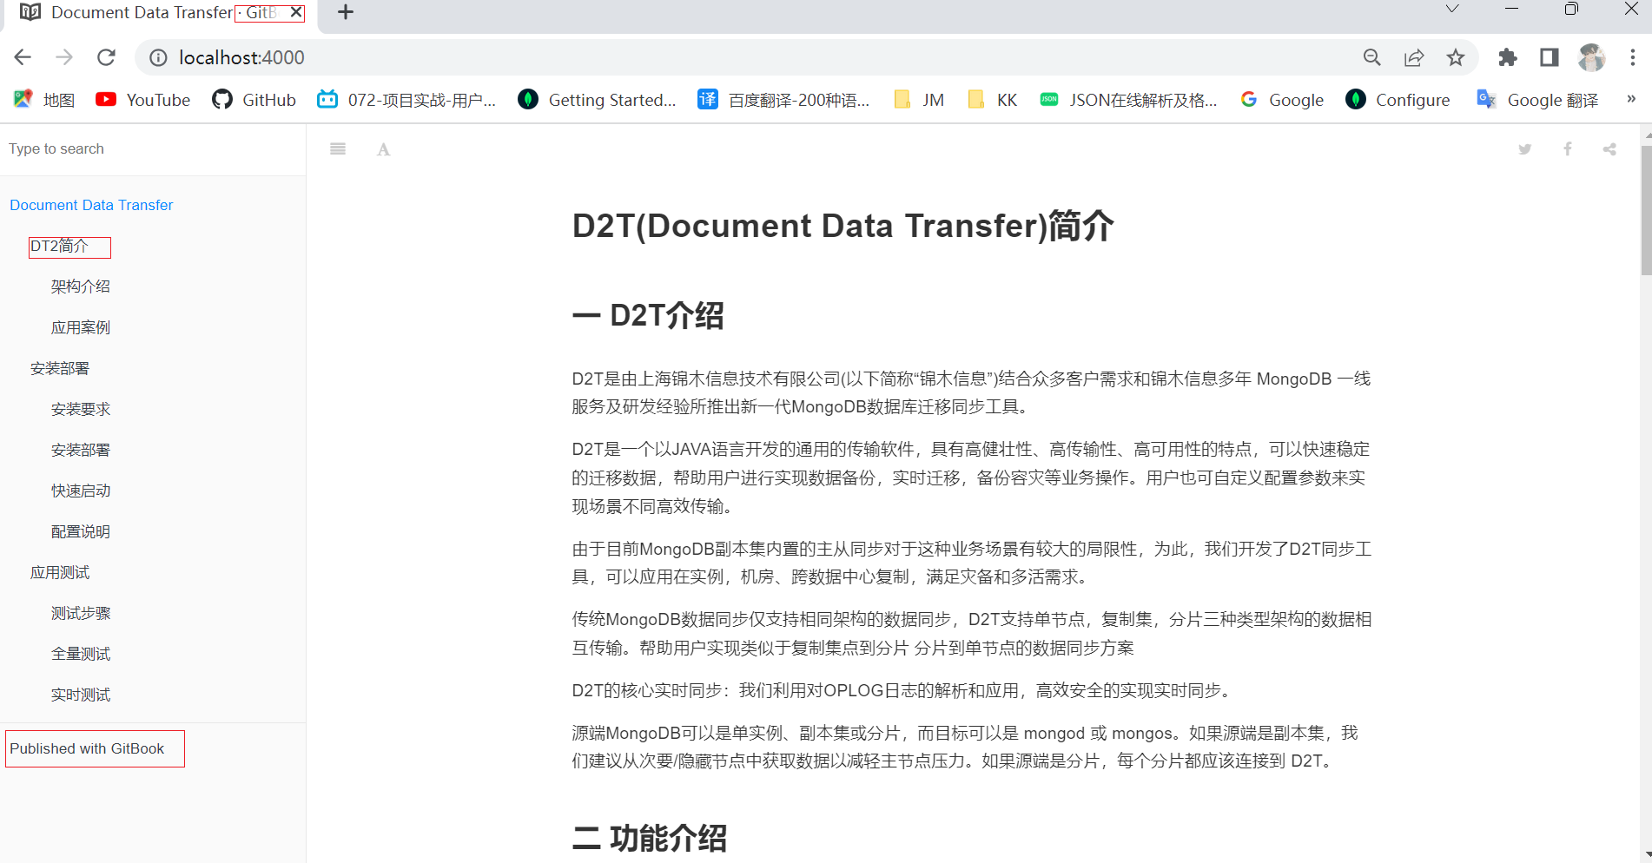Open the zoom magnifier icon in address bar
1652x863 pixels.
tap(1372, 57)
